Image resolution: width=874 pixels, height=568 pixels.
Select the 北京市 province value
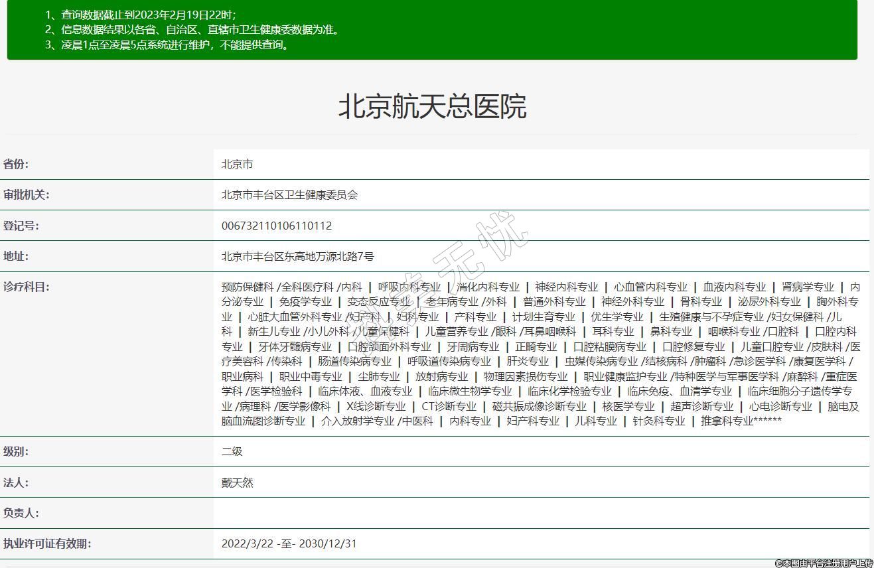237,164
